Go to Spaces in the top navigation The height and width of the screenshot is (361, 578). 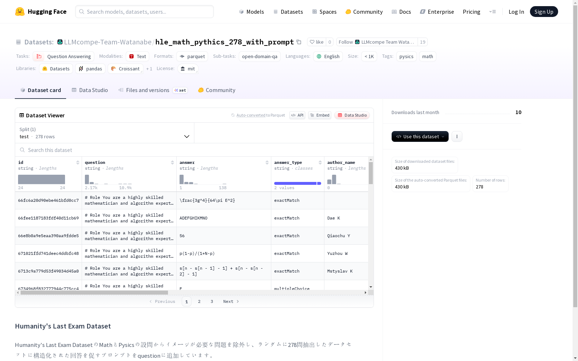tap(324, 12)
